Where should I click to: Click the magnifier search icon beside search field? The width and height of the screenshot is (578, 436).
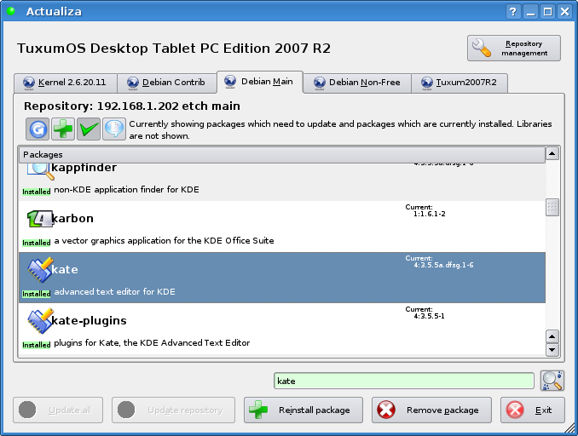click(552, 381)
